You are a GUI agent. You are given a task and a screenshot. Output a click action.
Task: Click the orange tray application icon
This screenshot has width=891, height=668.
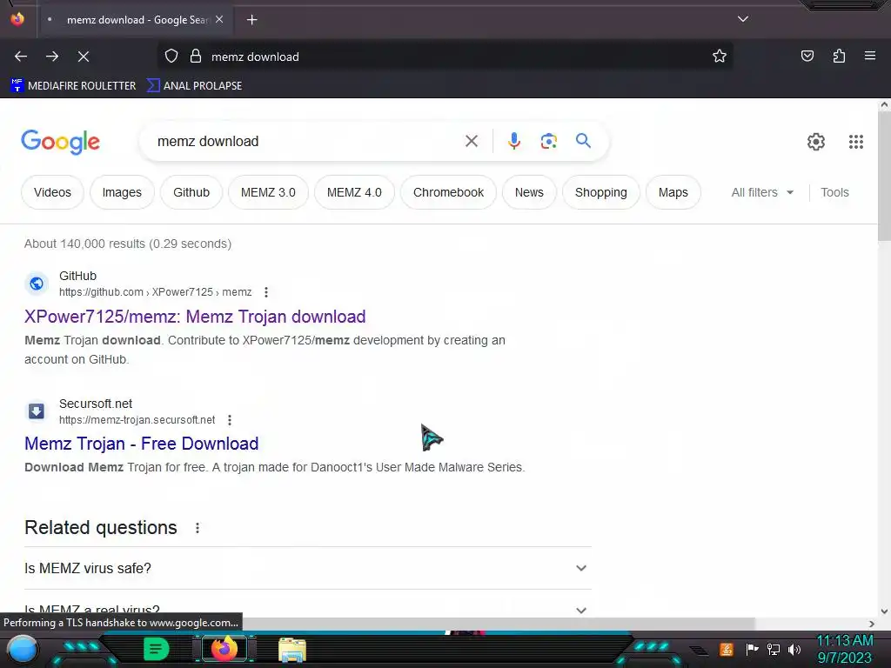(x=727, y=649)
